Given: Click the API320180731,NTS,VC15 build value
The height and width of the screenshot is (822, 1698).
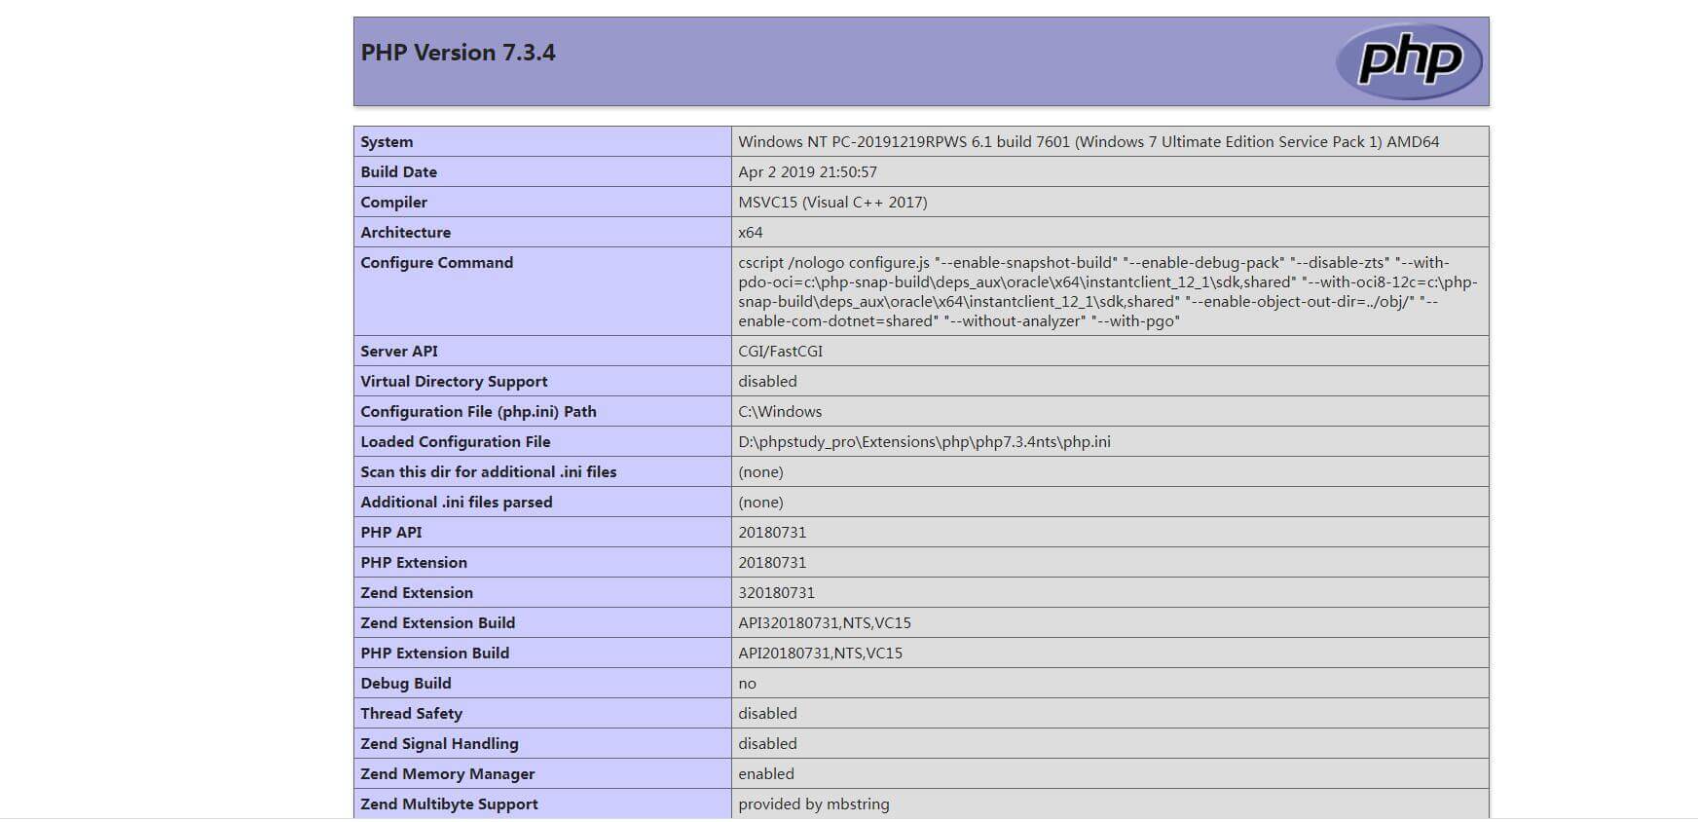Looking at the screenshot, I should 825,623.
